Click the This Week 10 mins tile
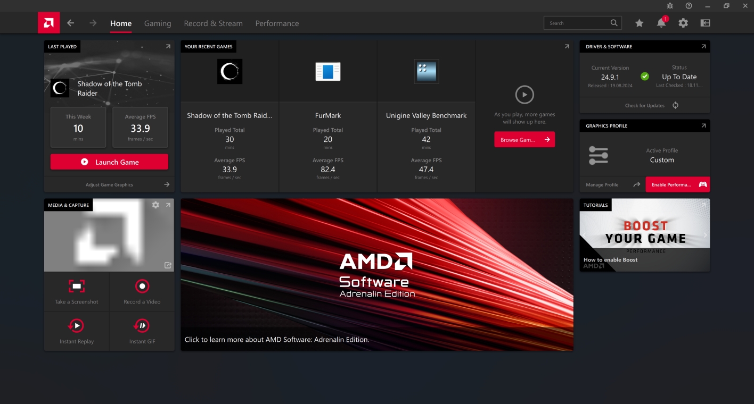Viewport: 754px width, 404px height. coord(78,128)
